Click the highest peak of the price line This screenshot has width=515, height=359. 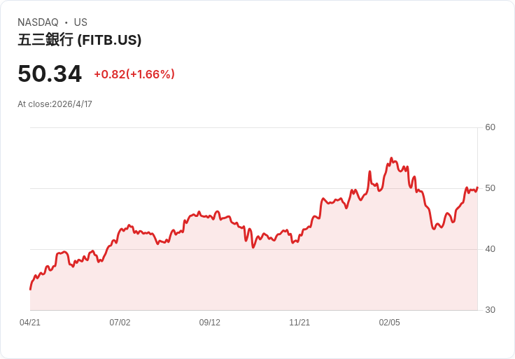pyautogui.click(x=391, y=158)
